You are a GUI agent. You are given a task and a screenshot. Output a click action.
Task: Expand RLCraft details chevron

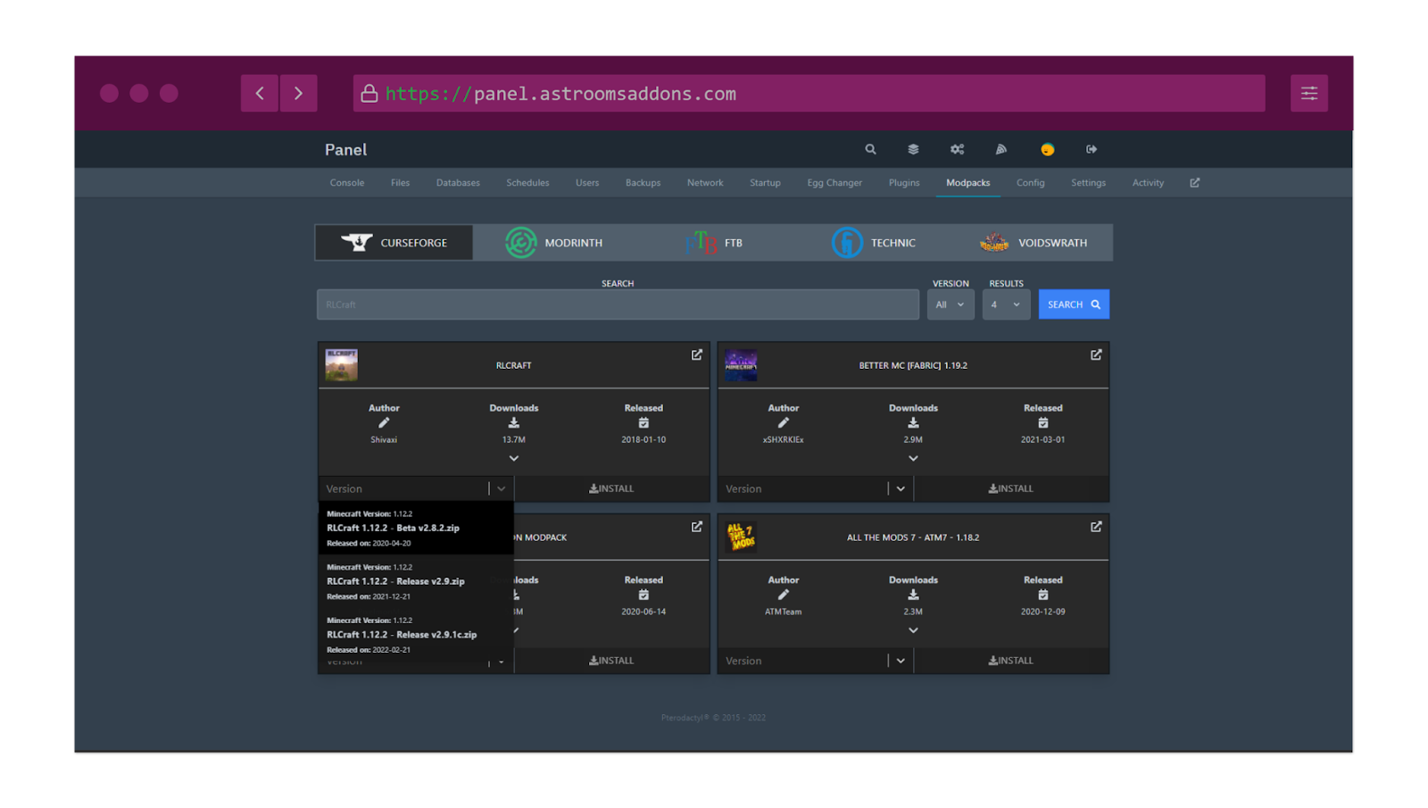[514, 458]
